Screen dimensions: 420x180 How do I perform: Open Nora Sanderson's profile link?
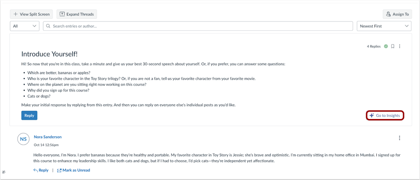48,137
